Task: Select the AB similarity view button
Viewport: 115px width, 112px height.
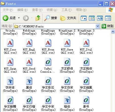Action: click(x=100, y=18)
